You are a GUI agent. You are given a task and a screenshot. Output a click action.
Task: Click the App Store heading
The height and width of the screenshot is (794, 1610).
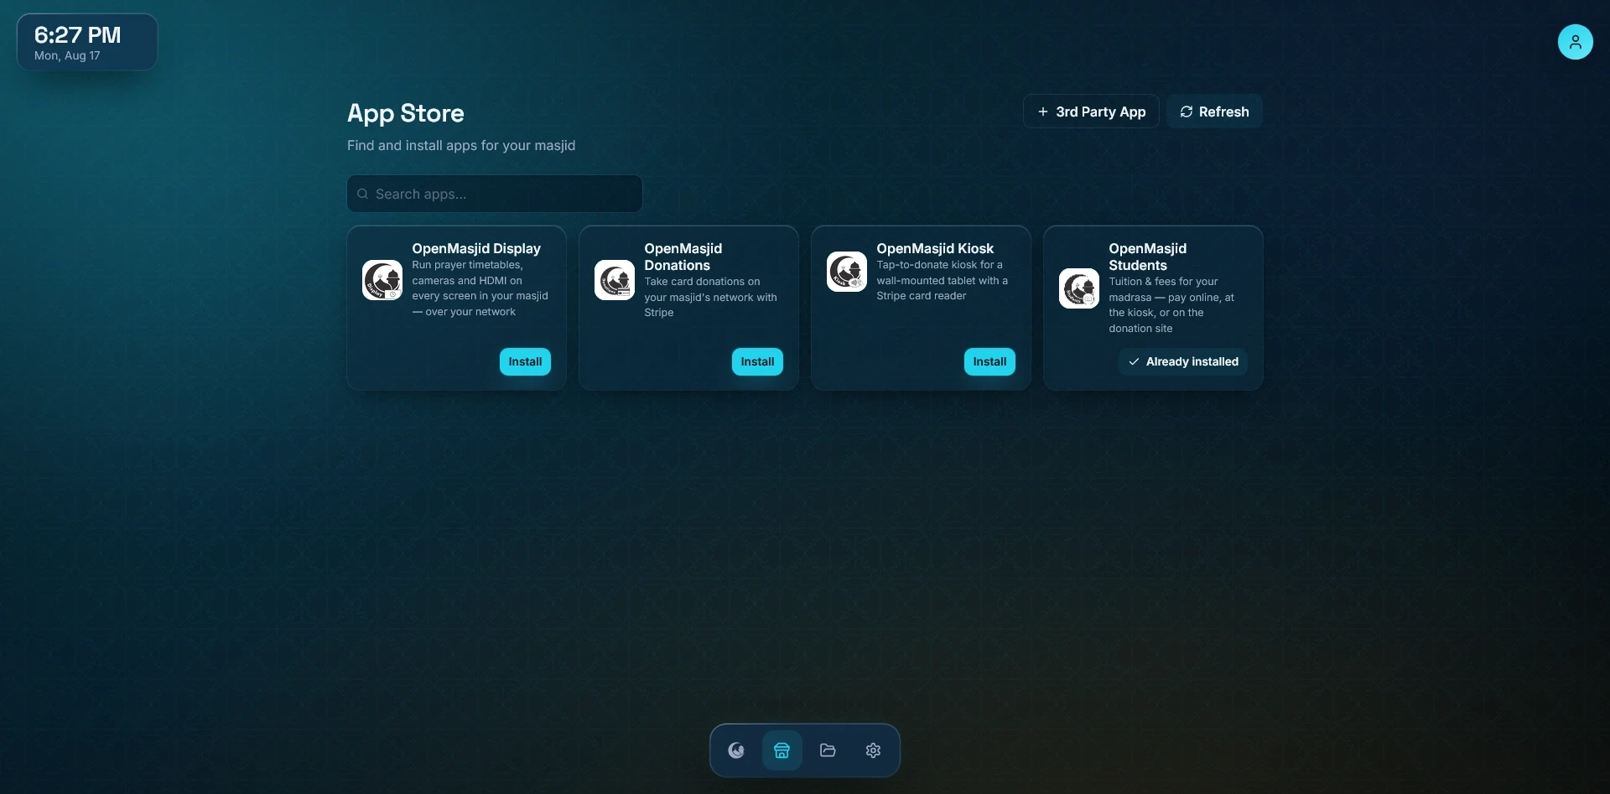click(x=406, y=113)
